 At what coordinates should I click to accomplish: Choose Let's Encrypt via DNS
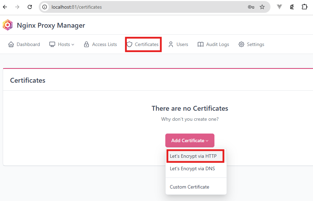tap(196, 169)
